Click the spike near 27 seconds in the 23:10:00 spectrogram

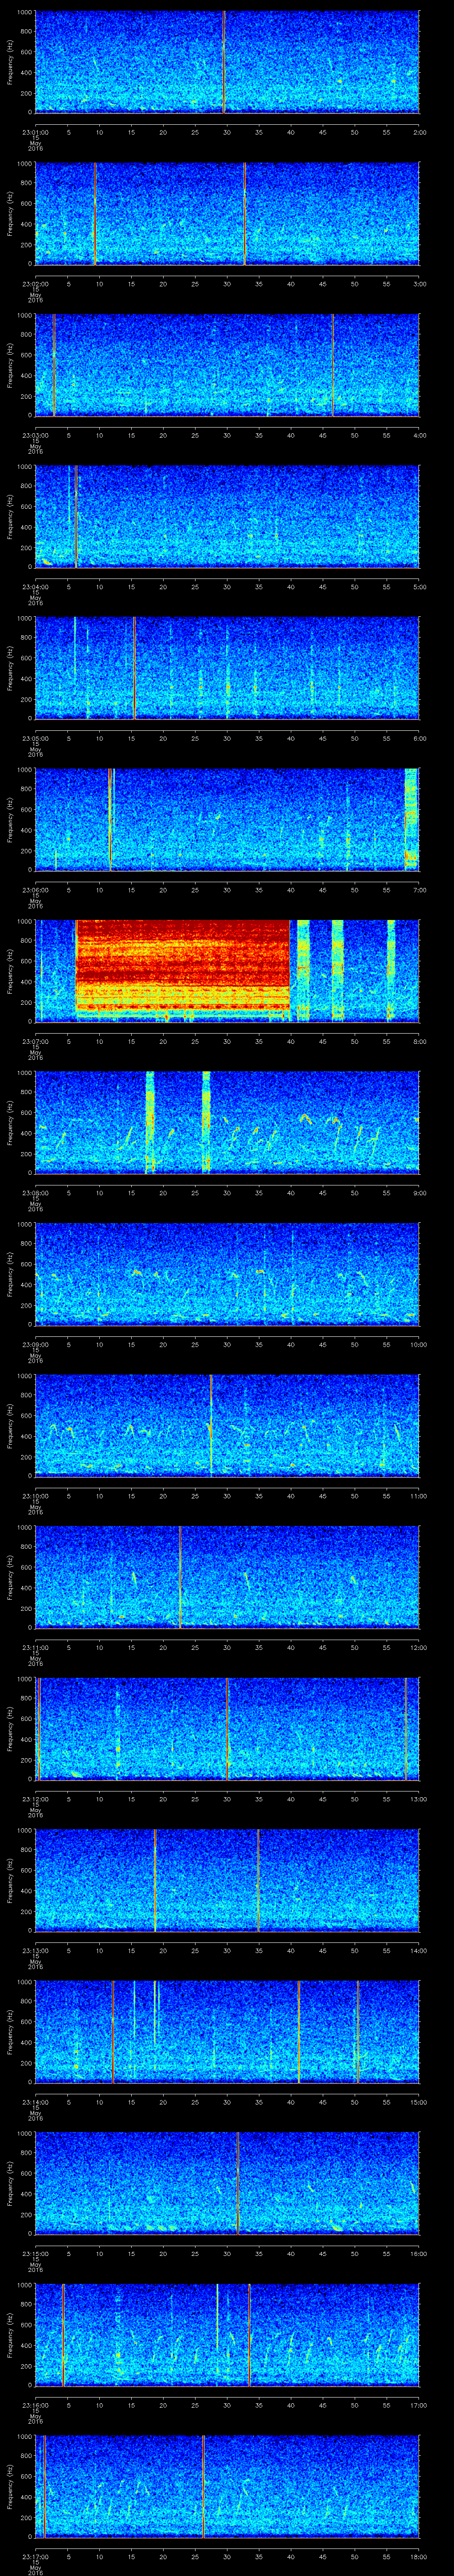pyautogui.click(x=211, y=1424)
